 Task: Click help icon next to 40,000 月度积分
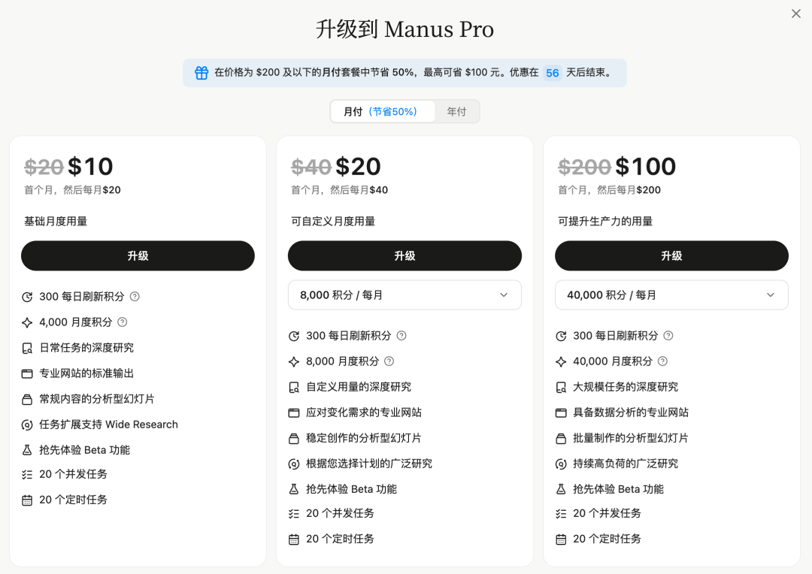click(662, 361)
